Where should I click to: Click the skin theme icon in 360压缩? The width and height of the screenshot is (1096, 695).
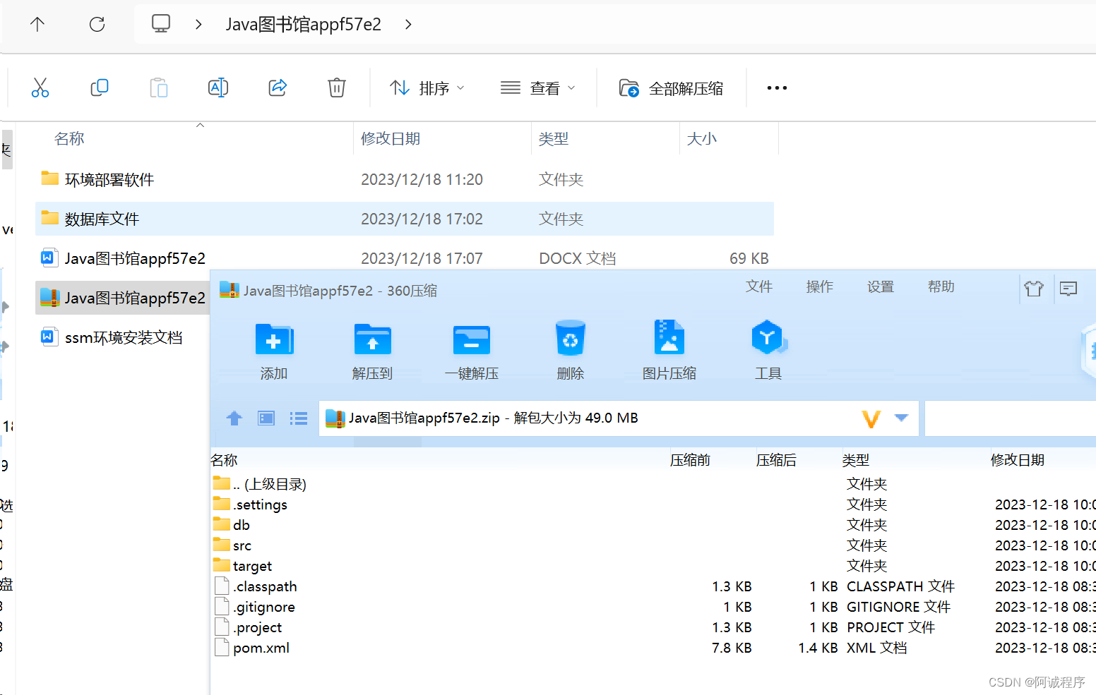pos(1034,289)
